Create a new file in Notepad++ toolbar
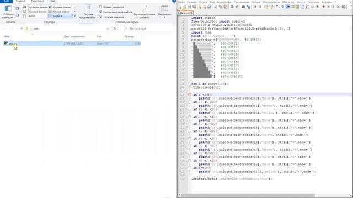The width and height of the screenshot is (353, 198). pyautogui.click(x=180, y=7)
